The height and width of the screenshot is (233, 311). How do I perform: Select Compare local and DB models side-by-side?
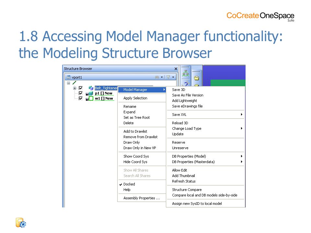coord(205,195)
